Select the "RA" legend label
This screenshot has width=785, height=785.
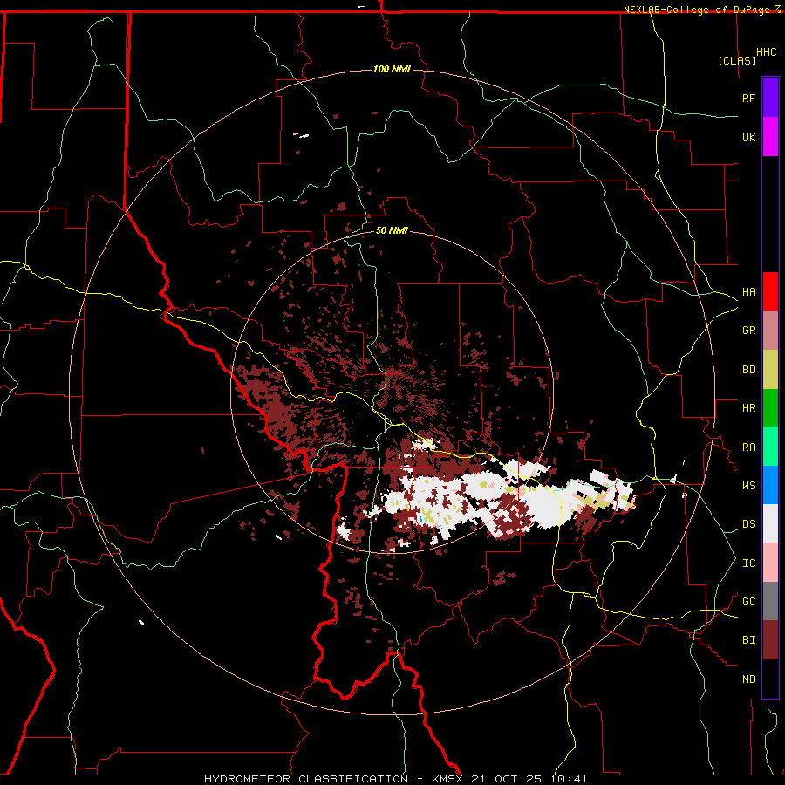[x=748, y=447]
